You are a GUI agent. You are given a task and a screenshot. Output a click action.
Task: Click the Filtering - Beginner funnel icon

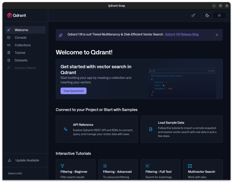click(62, 166)
